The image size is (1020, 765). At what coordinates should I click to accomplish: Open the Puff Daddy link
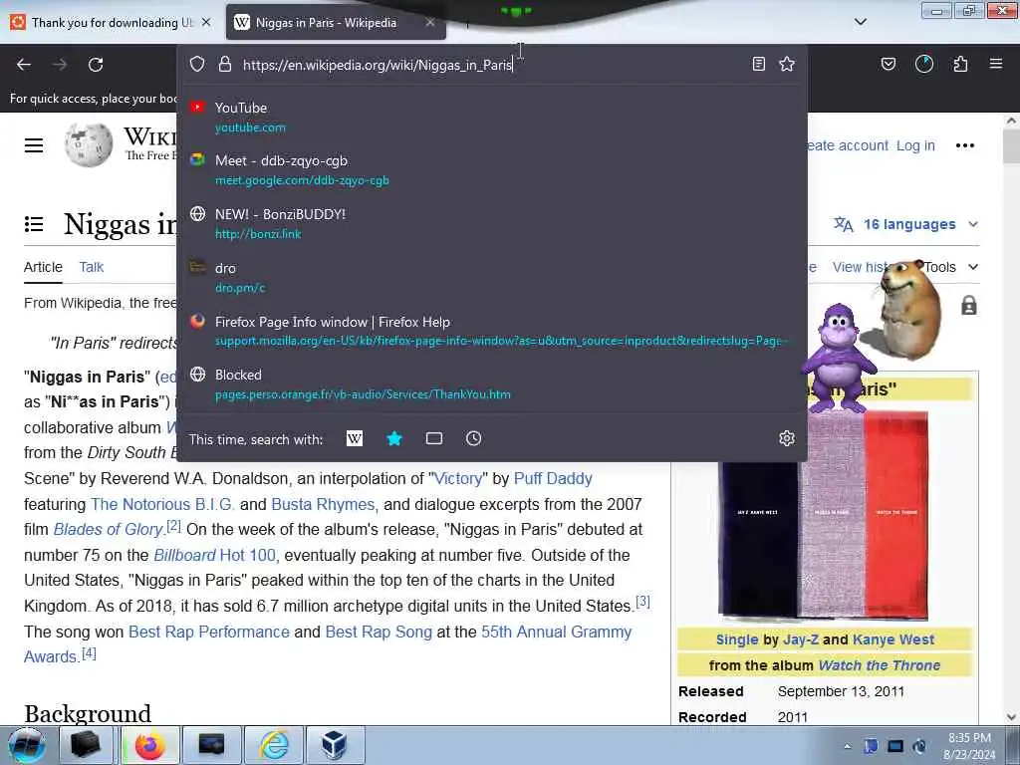[x=553, y=479]
